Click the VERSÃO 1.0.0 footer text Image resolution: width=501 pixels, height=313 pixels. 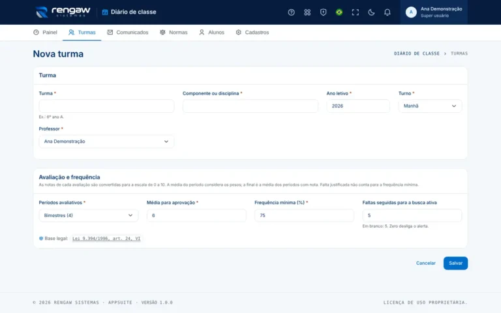157,303
